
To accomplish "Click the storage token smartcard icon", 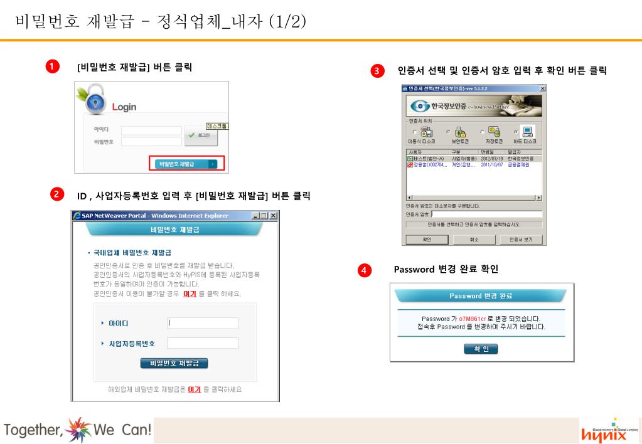I will (x=494, y=132).
